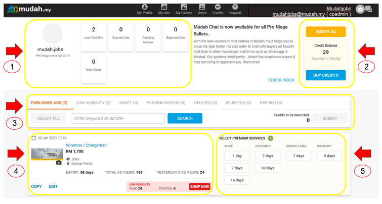The width and height of the screenshot is (382, 204).
Task: Open My Gallery icon
Action: pos(183,9)
